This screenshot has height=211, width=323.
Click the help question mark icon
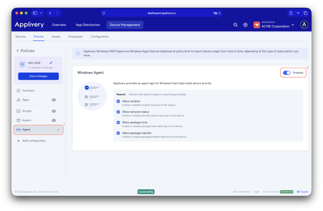tap(245, 25)
